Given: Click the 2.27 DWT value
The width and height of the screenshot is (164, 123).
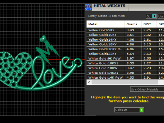Looking at the screenshot, I should 147,63.
